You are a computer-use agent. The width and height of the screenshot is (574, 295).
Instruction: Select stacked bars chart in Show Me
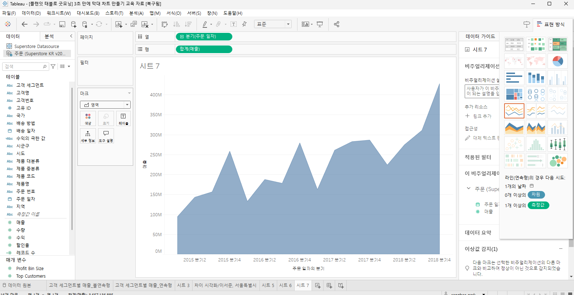pyautogui.click(x=536, y=78)
